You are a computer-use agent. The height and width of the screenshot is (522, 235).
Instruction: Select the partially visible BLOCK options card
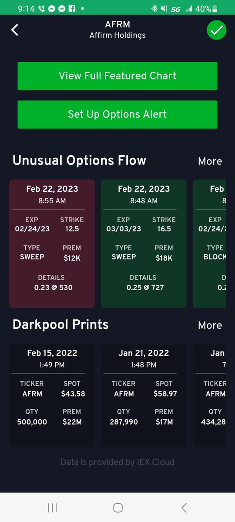209,244
